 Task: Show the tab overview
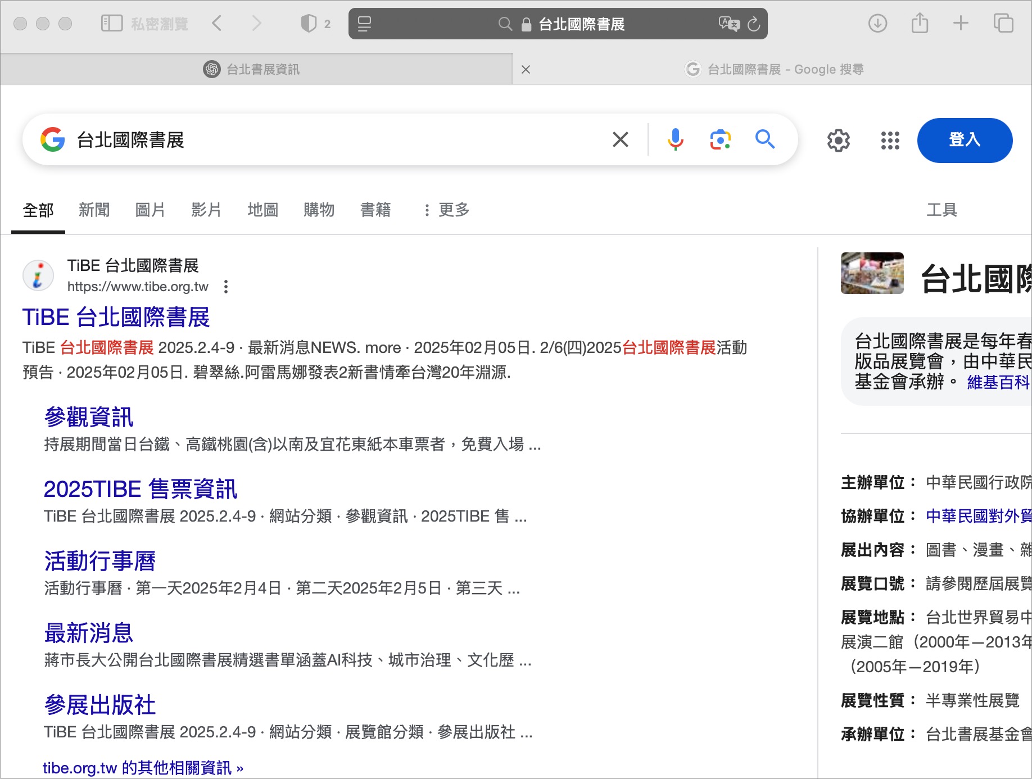[x=1003, y=23]
